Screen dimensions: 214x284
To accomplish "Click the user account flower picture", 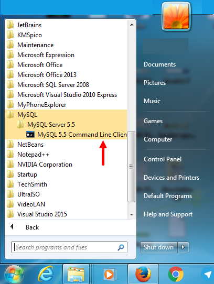I will [176, 16].
